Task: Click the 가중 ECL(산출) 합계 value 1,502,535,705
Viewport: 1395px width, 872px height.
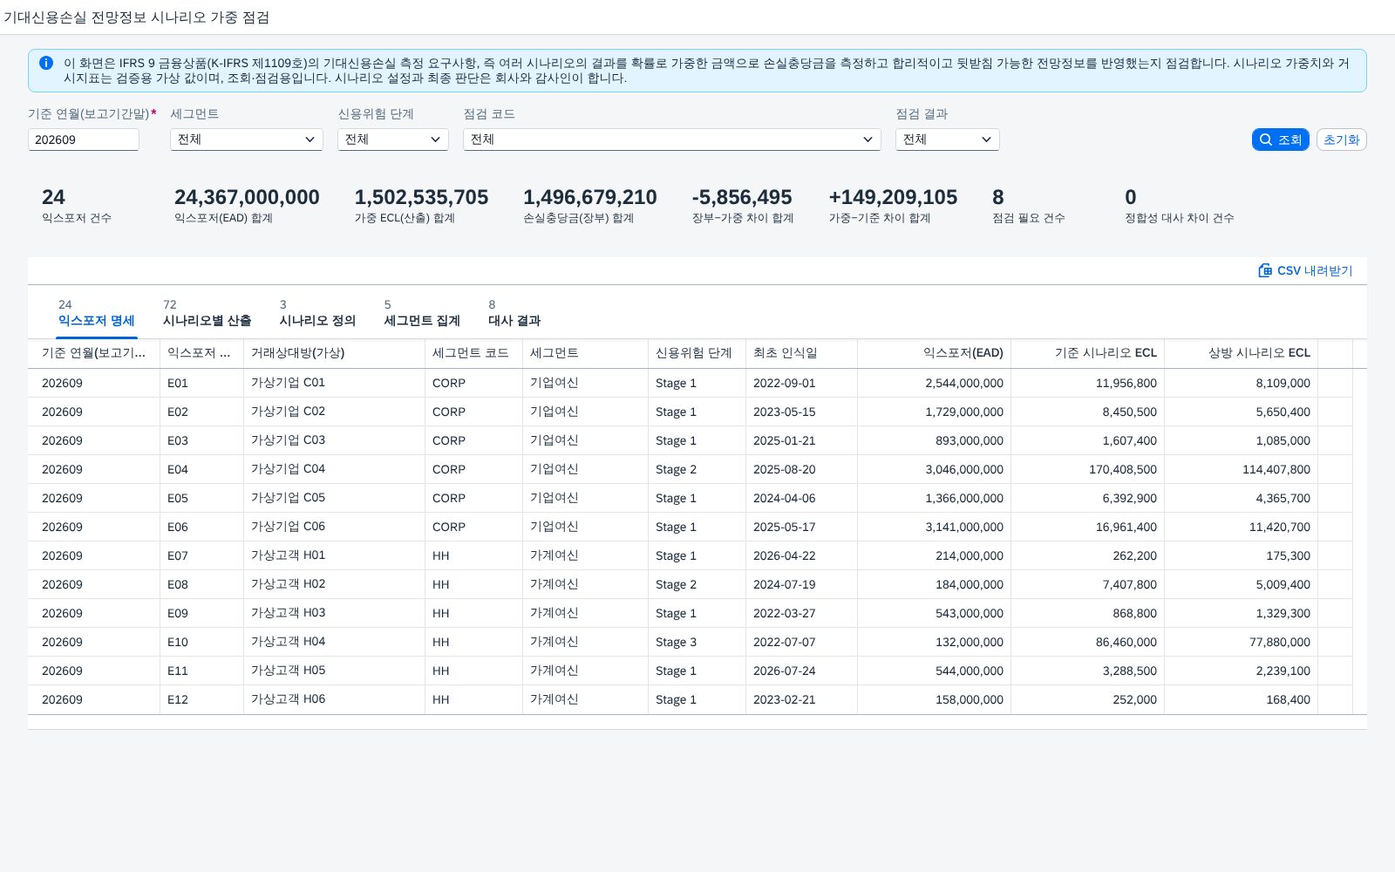Action: click(x=421, y=197)
